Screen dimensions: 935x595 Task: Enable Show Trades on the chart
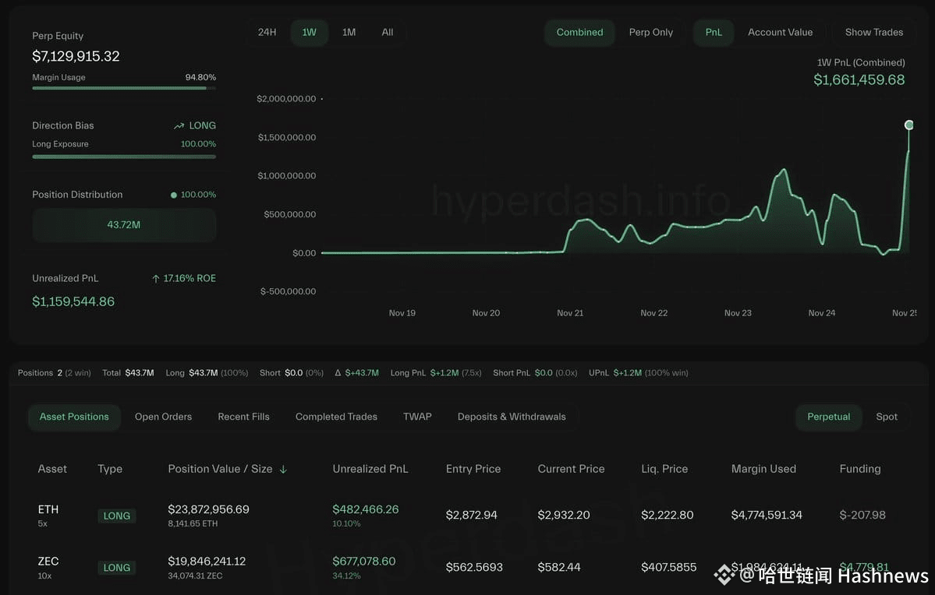point(873,33)
